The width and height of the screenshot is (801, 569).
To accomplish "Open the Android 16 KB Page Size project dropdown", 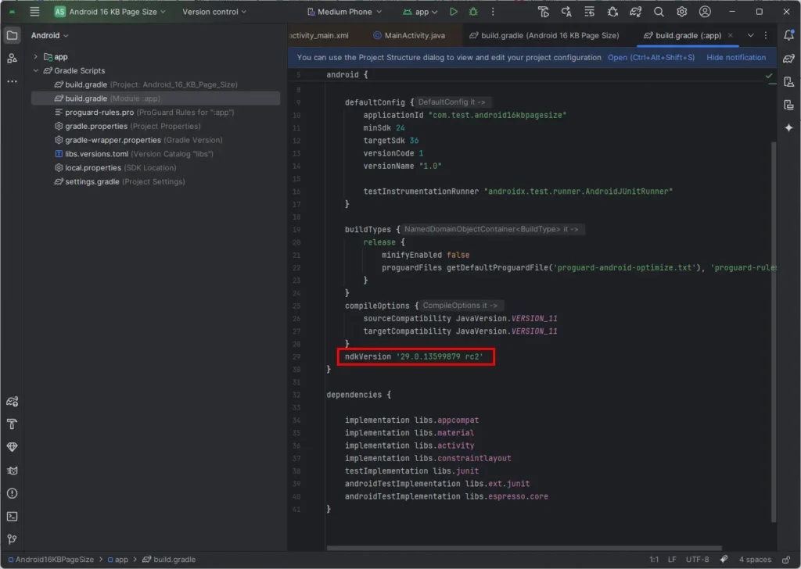I will pos(110,11).
